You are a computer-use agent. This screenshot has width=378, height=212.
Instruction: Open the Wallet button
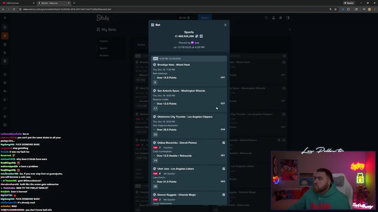(x=205, y=18)
